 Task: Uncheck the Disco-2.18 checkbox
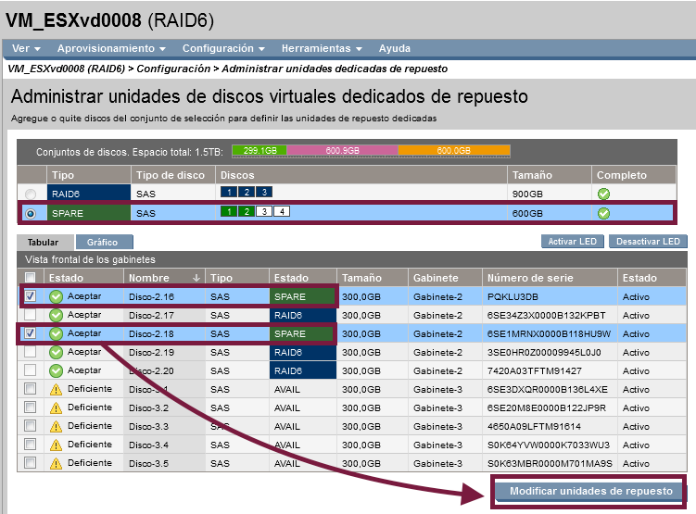[x=31, y=333]
